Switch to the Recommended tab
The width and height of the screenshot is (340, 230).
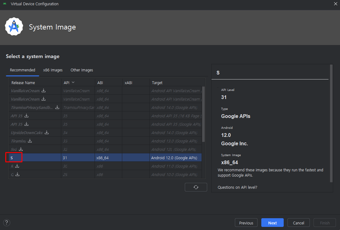[x=22, y=70]
